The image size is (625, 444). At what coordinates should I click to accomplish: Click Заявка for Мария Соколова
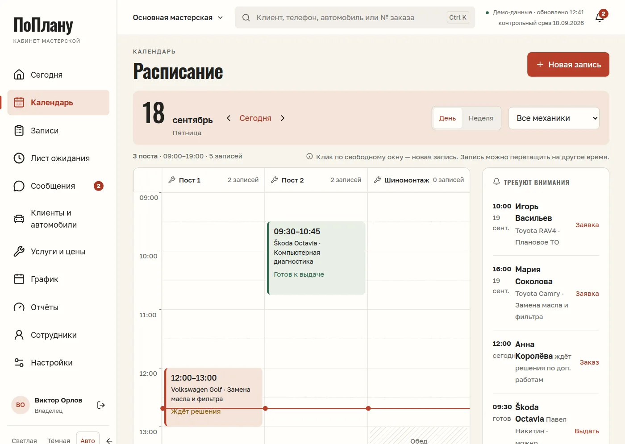(587, 294)
